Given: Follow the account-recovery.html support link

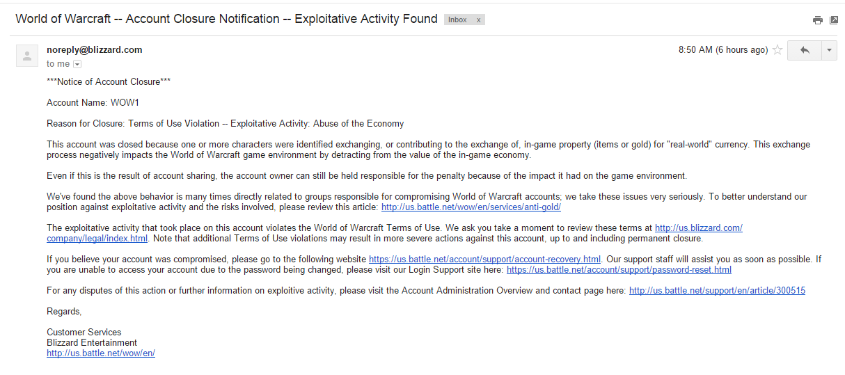Looking at the screenshot, I should coord(484,260).
